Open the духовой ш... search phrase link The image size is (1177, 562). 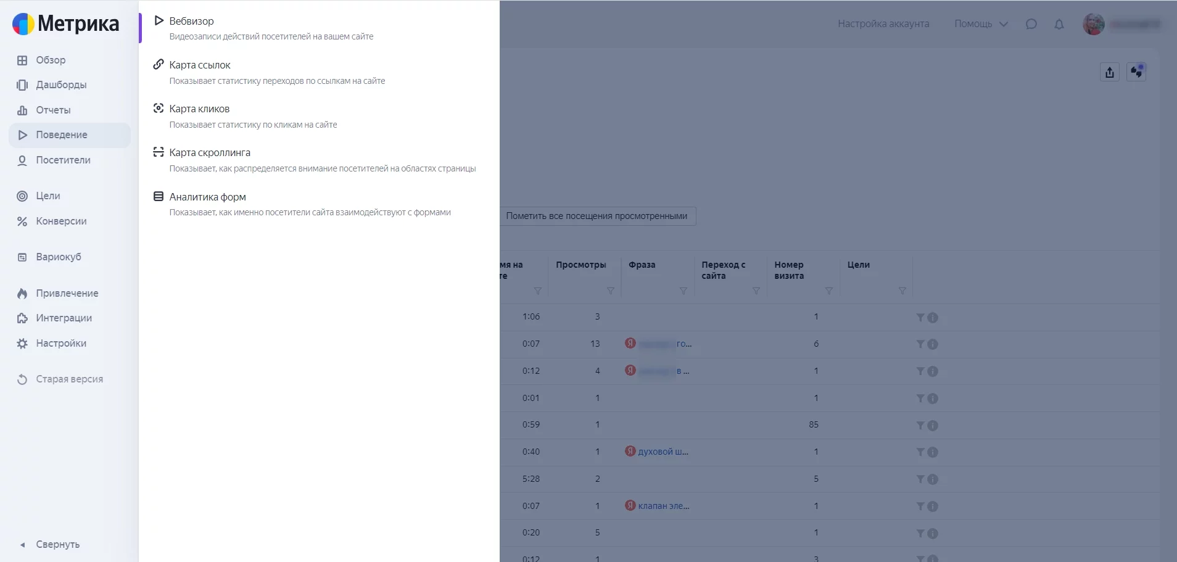tap(663, 452)
